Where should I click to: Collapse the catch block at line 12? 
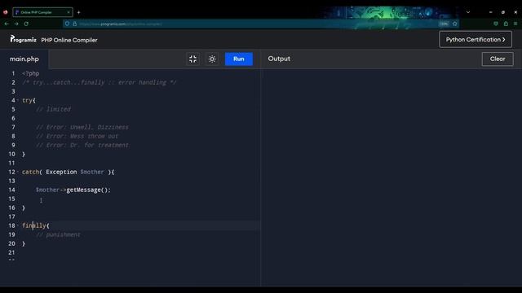tap(18, 172)
